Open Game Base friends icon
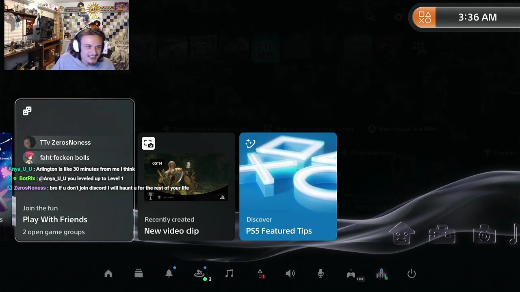 point(199,274)
